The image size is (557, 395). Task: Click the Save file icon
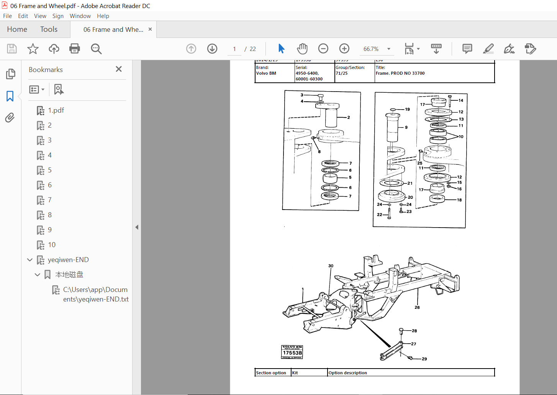pyautogui.click(x=12, y=49)
